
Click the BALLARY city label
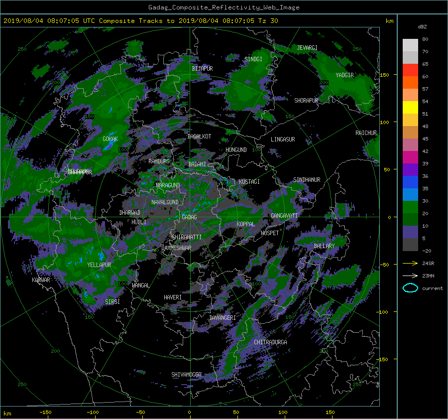324,246
